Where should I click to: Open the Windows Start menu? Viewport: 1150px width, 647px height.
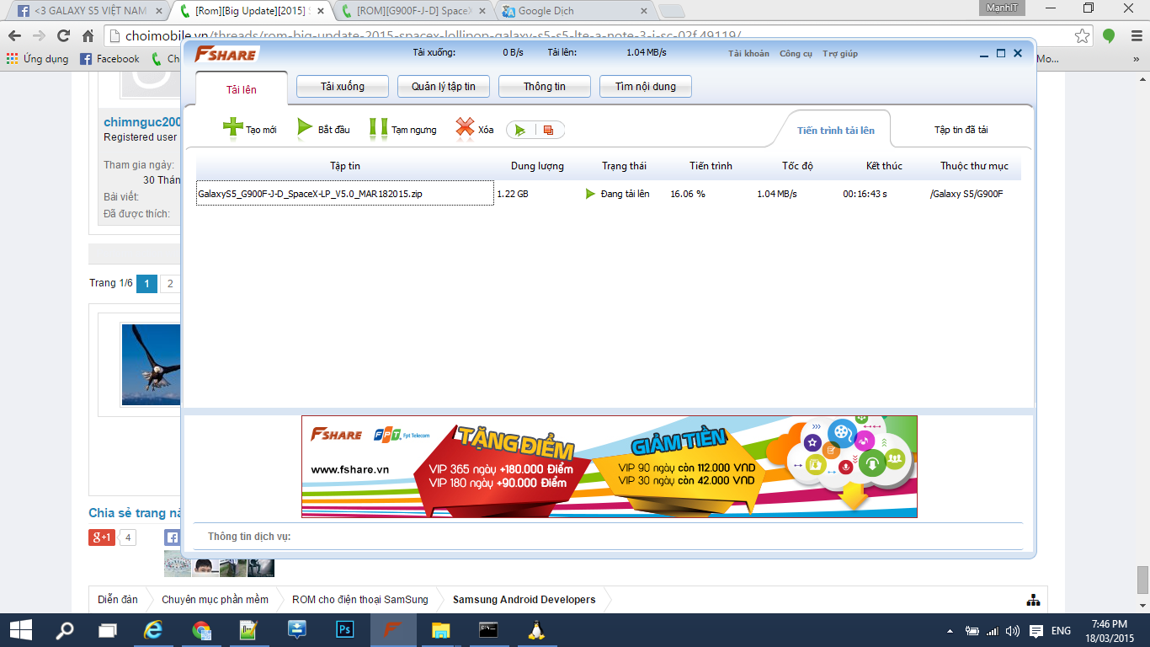coord(20,630)
